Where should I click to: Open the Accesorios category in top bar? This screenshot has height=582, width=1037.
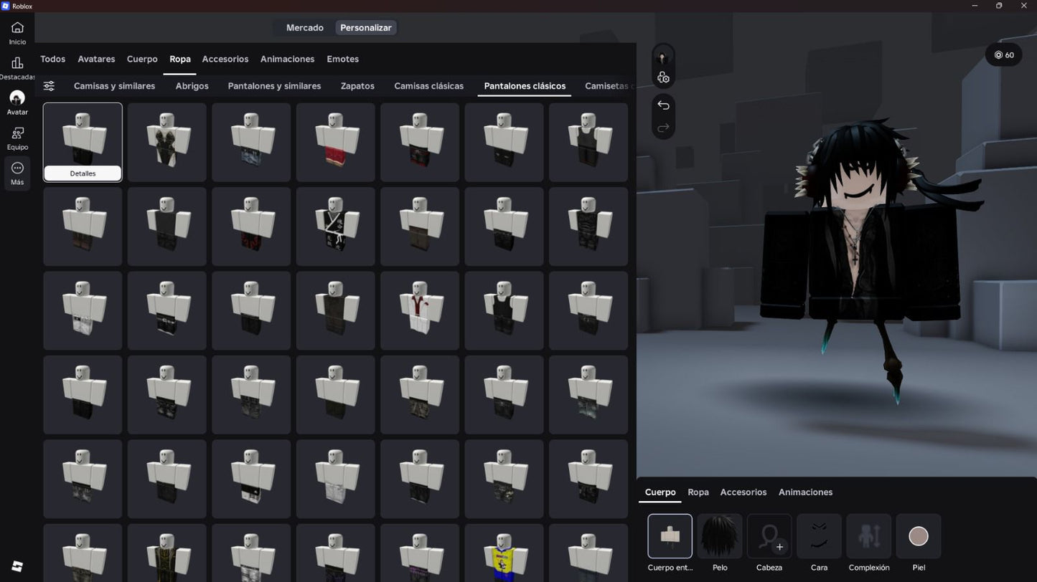pyautogui.click(x=225, y=59)
